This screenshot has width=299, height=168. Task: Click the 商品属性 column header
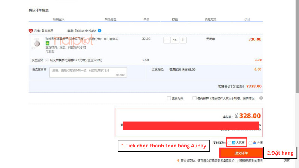point(110,19)
